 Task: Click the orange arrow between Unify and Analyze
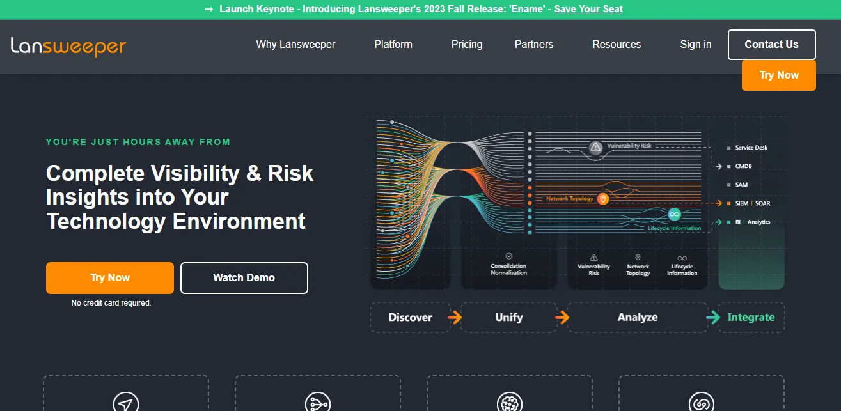pos(562,318)
